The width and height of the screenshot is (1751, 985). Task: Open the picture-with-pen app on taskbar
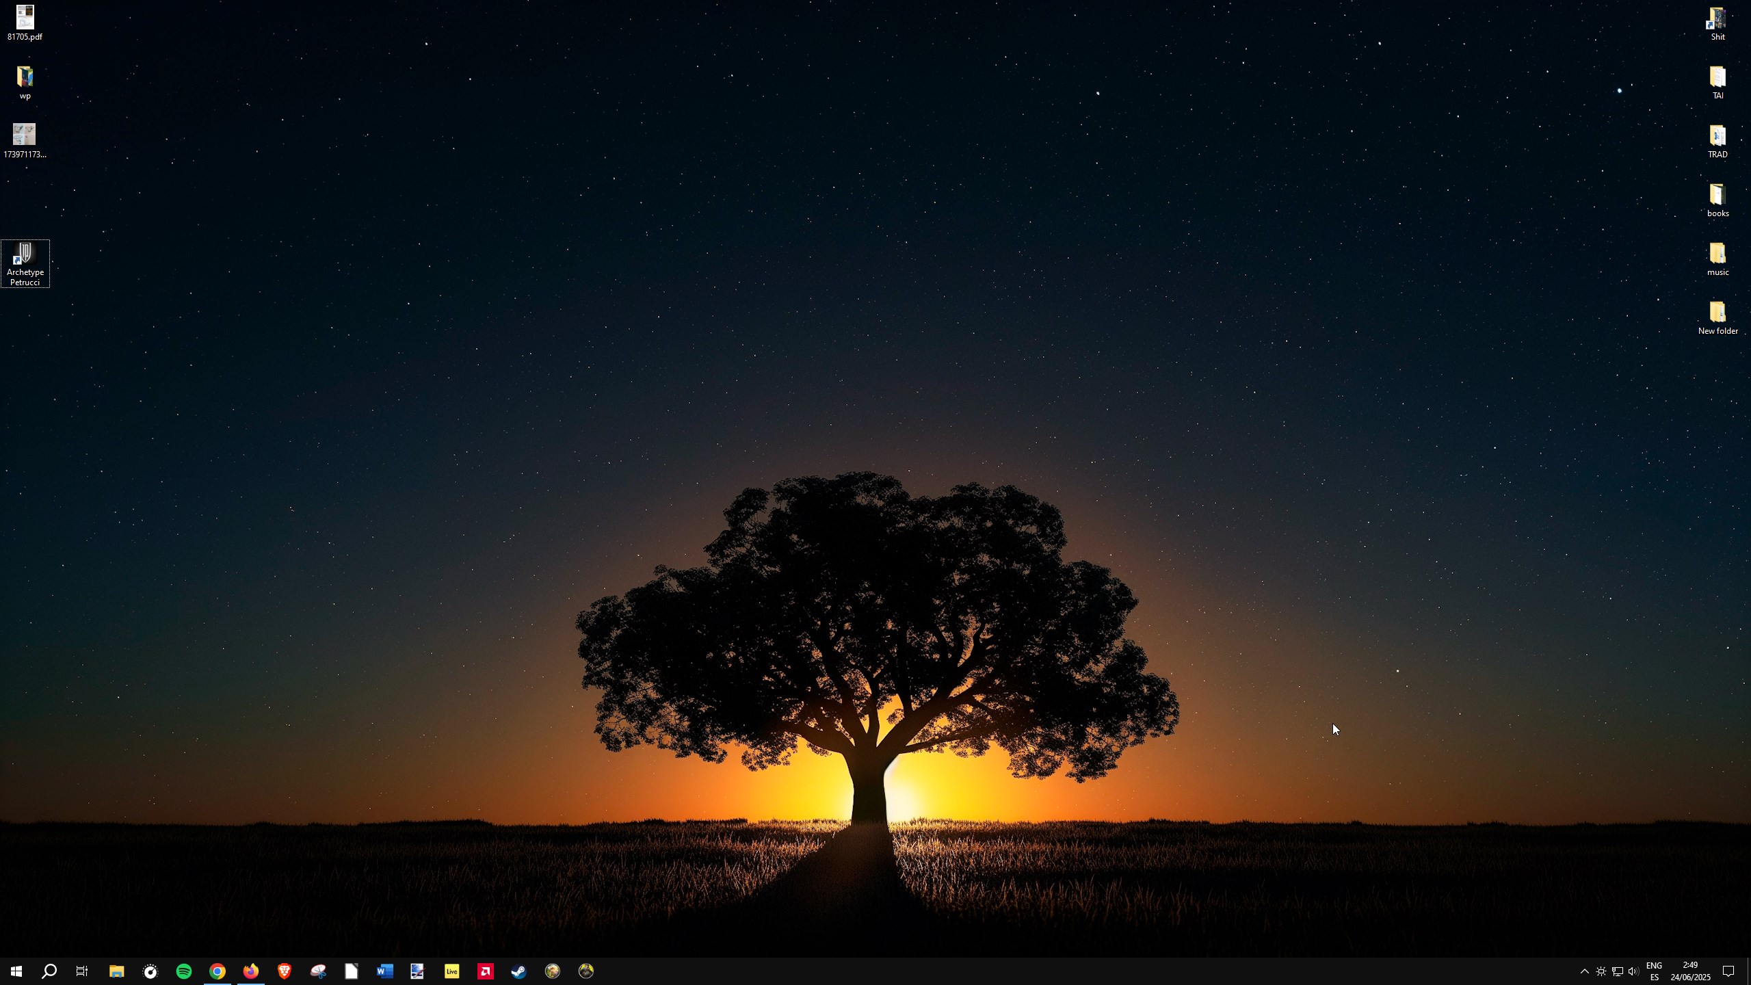(x=418, y=971)
